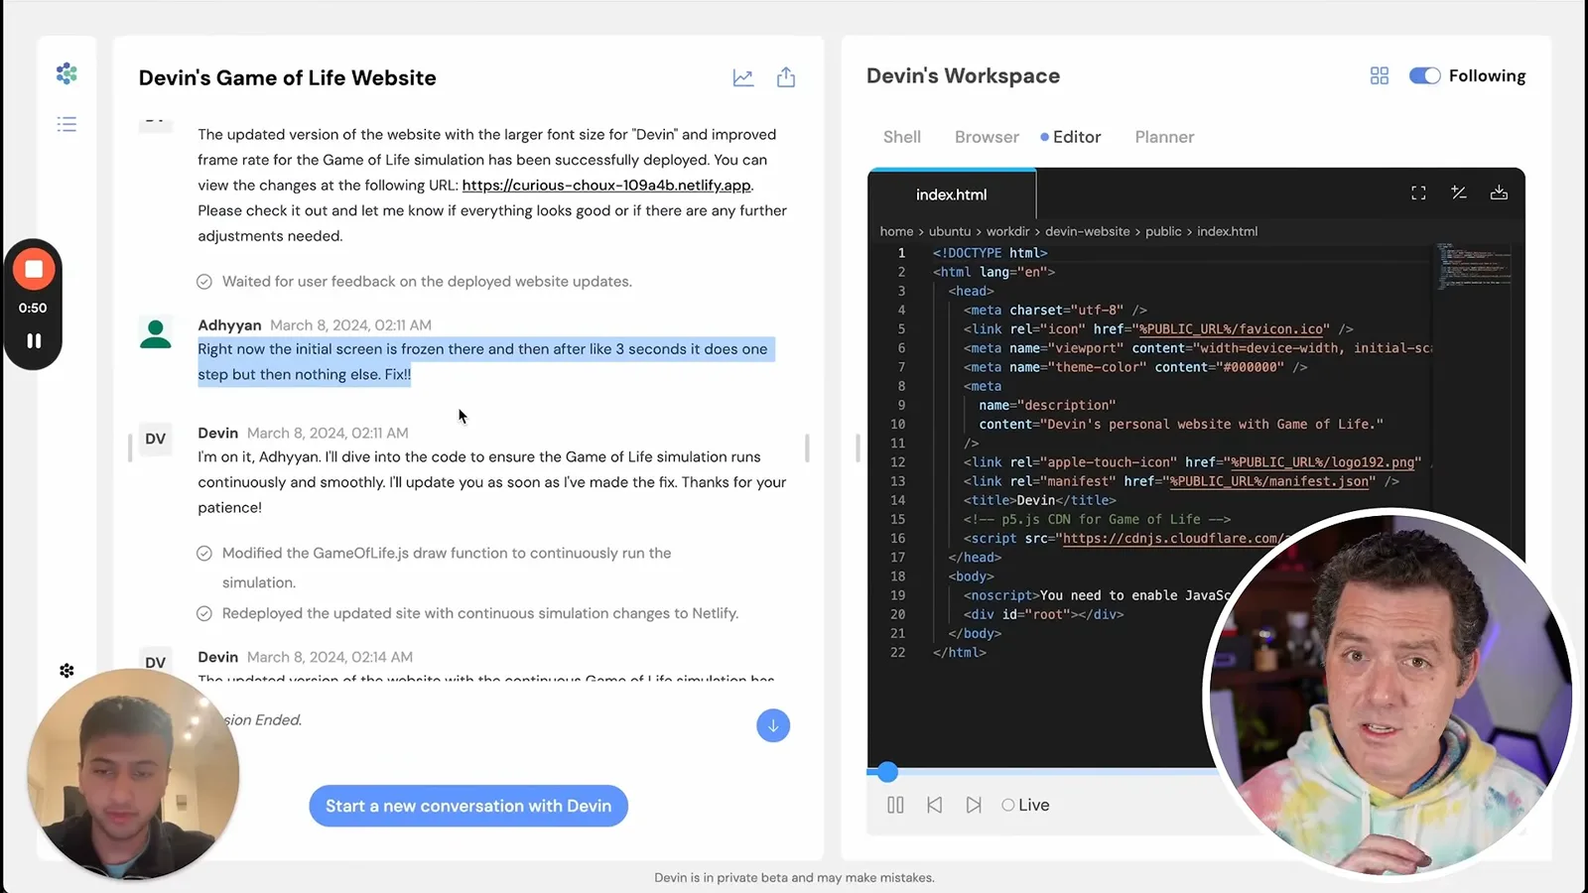Click the diff view icon in editor
Screen dimensions: 1588x893
click(1459, 193)
